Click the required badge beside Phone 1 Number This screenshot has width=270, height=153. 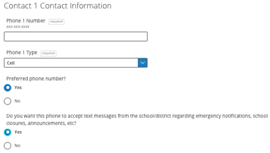(x=56, y=22)
